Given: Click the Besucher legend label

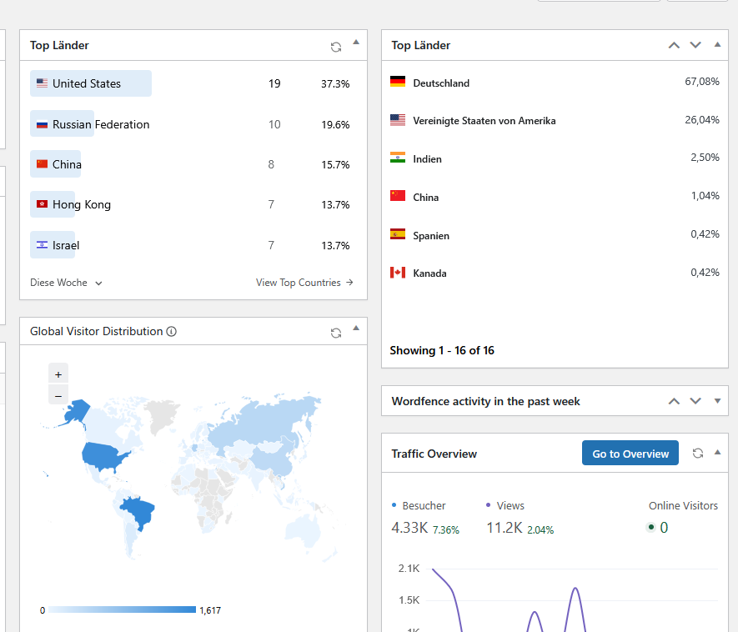Looking at the screenshot, I should pos(424,505).
